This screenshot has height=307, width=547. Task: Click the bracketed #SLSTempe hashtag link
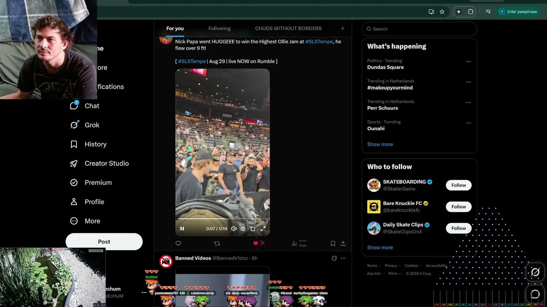coord(192,61)
